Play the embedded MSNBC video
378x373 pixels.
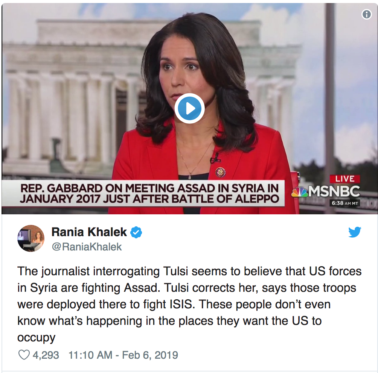tap(189, 109)
